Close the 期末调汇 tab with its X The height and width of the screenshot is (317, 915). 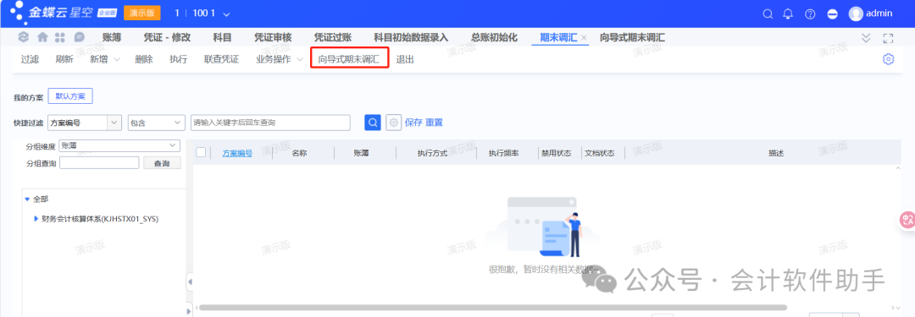click(x=584, y=38)
